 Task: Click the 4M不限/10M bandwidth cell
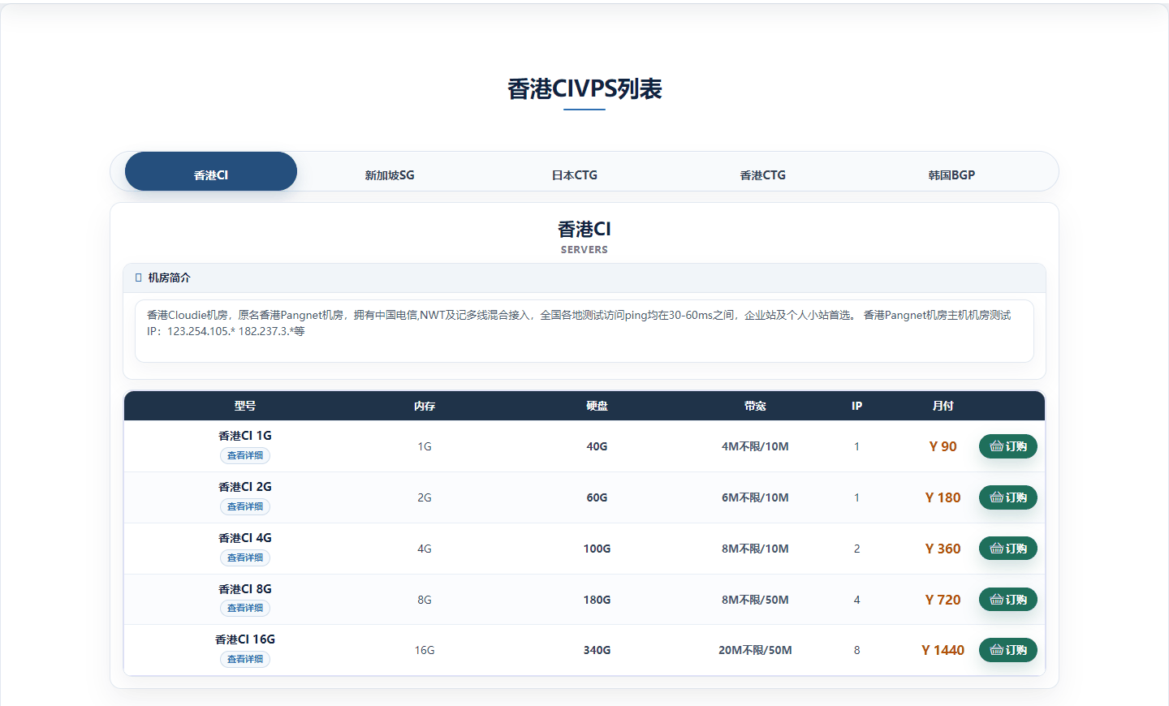[755, 446]
